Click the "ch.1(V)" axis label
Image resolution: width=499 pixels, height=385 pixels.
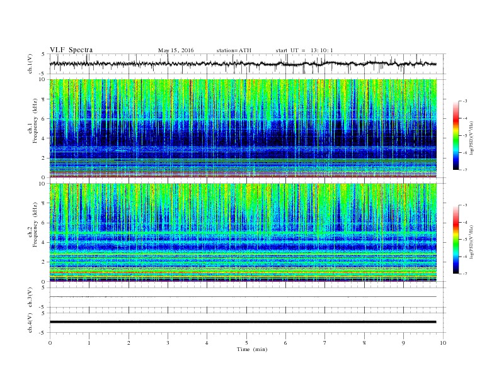click(x=30, y=64)
